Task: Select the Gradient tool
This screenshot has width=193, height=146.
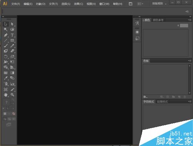Action: (12, 73)
